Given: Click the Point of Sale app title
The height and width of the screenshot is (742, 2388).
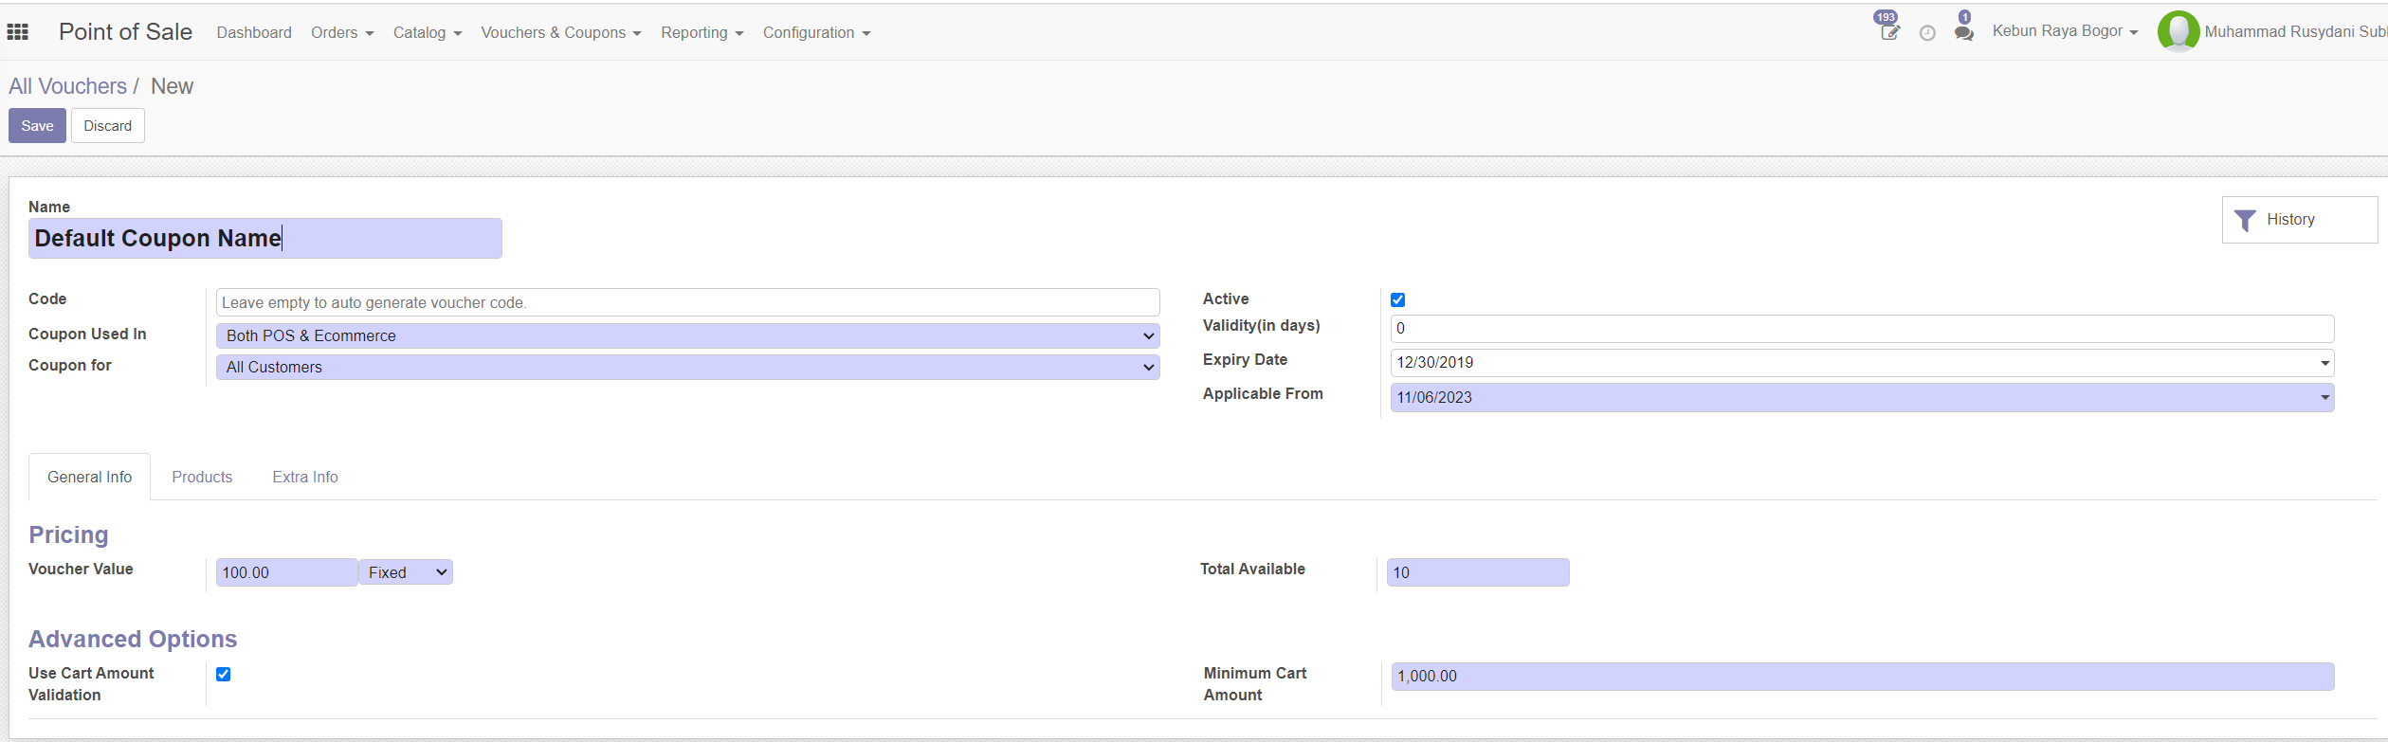Looking at the screenshot, I should (125, 32).
